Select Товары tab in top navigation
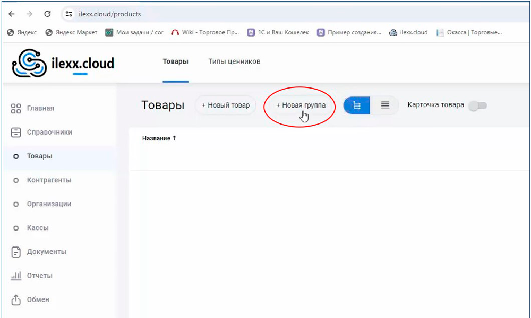Screen dimensions: 531x318 click(x=175, y=61)
